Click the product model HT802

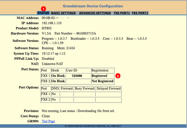pyautogui.click(x=47, y=28)
